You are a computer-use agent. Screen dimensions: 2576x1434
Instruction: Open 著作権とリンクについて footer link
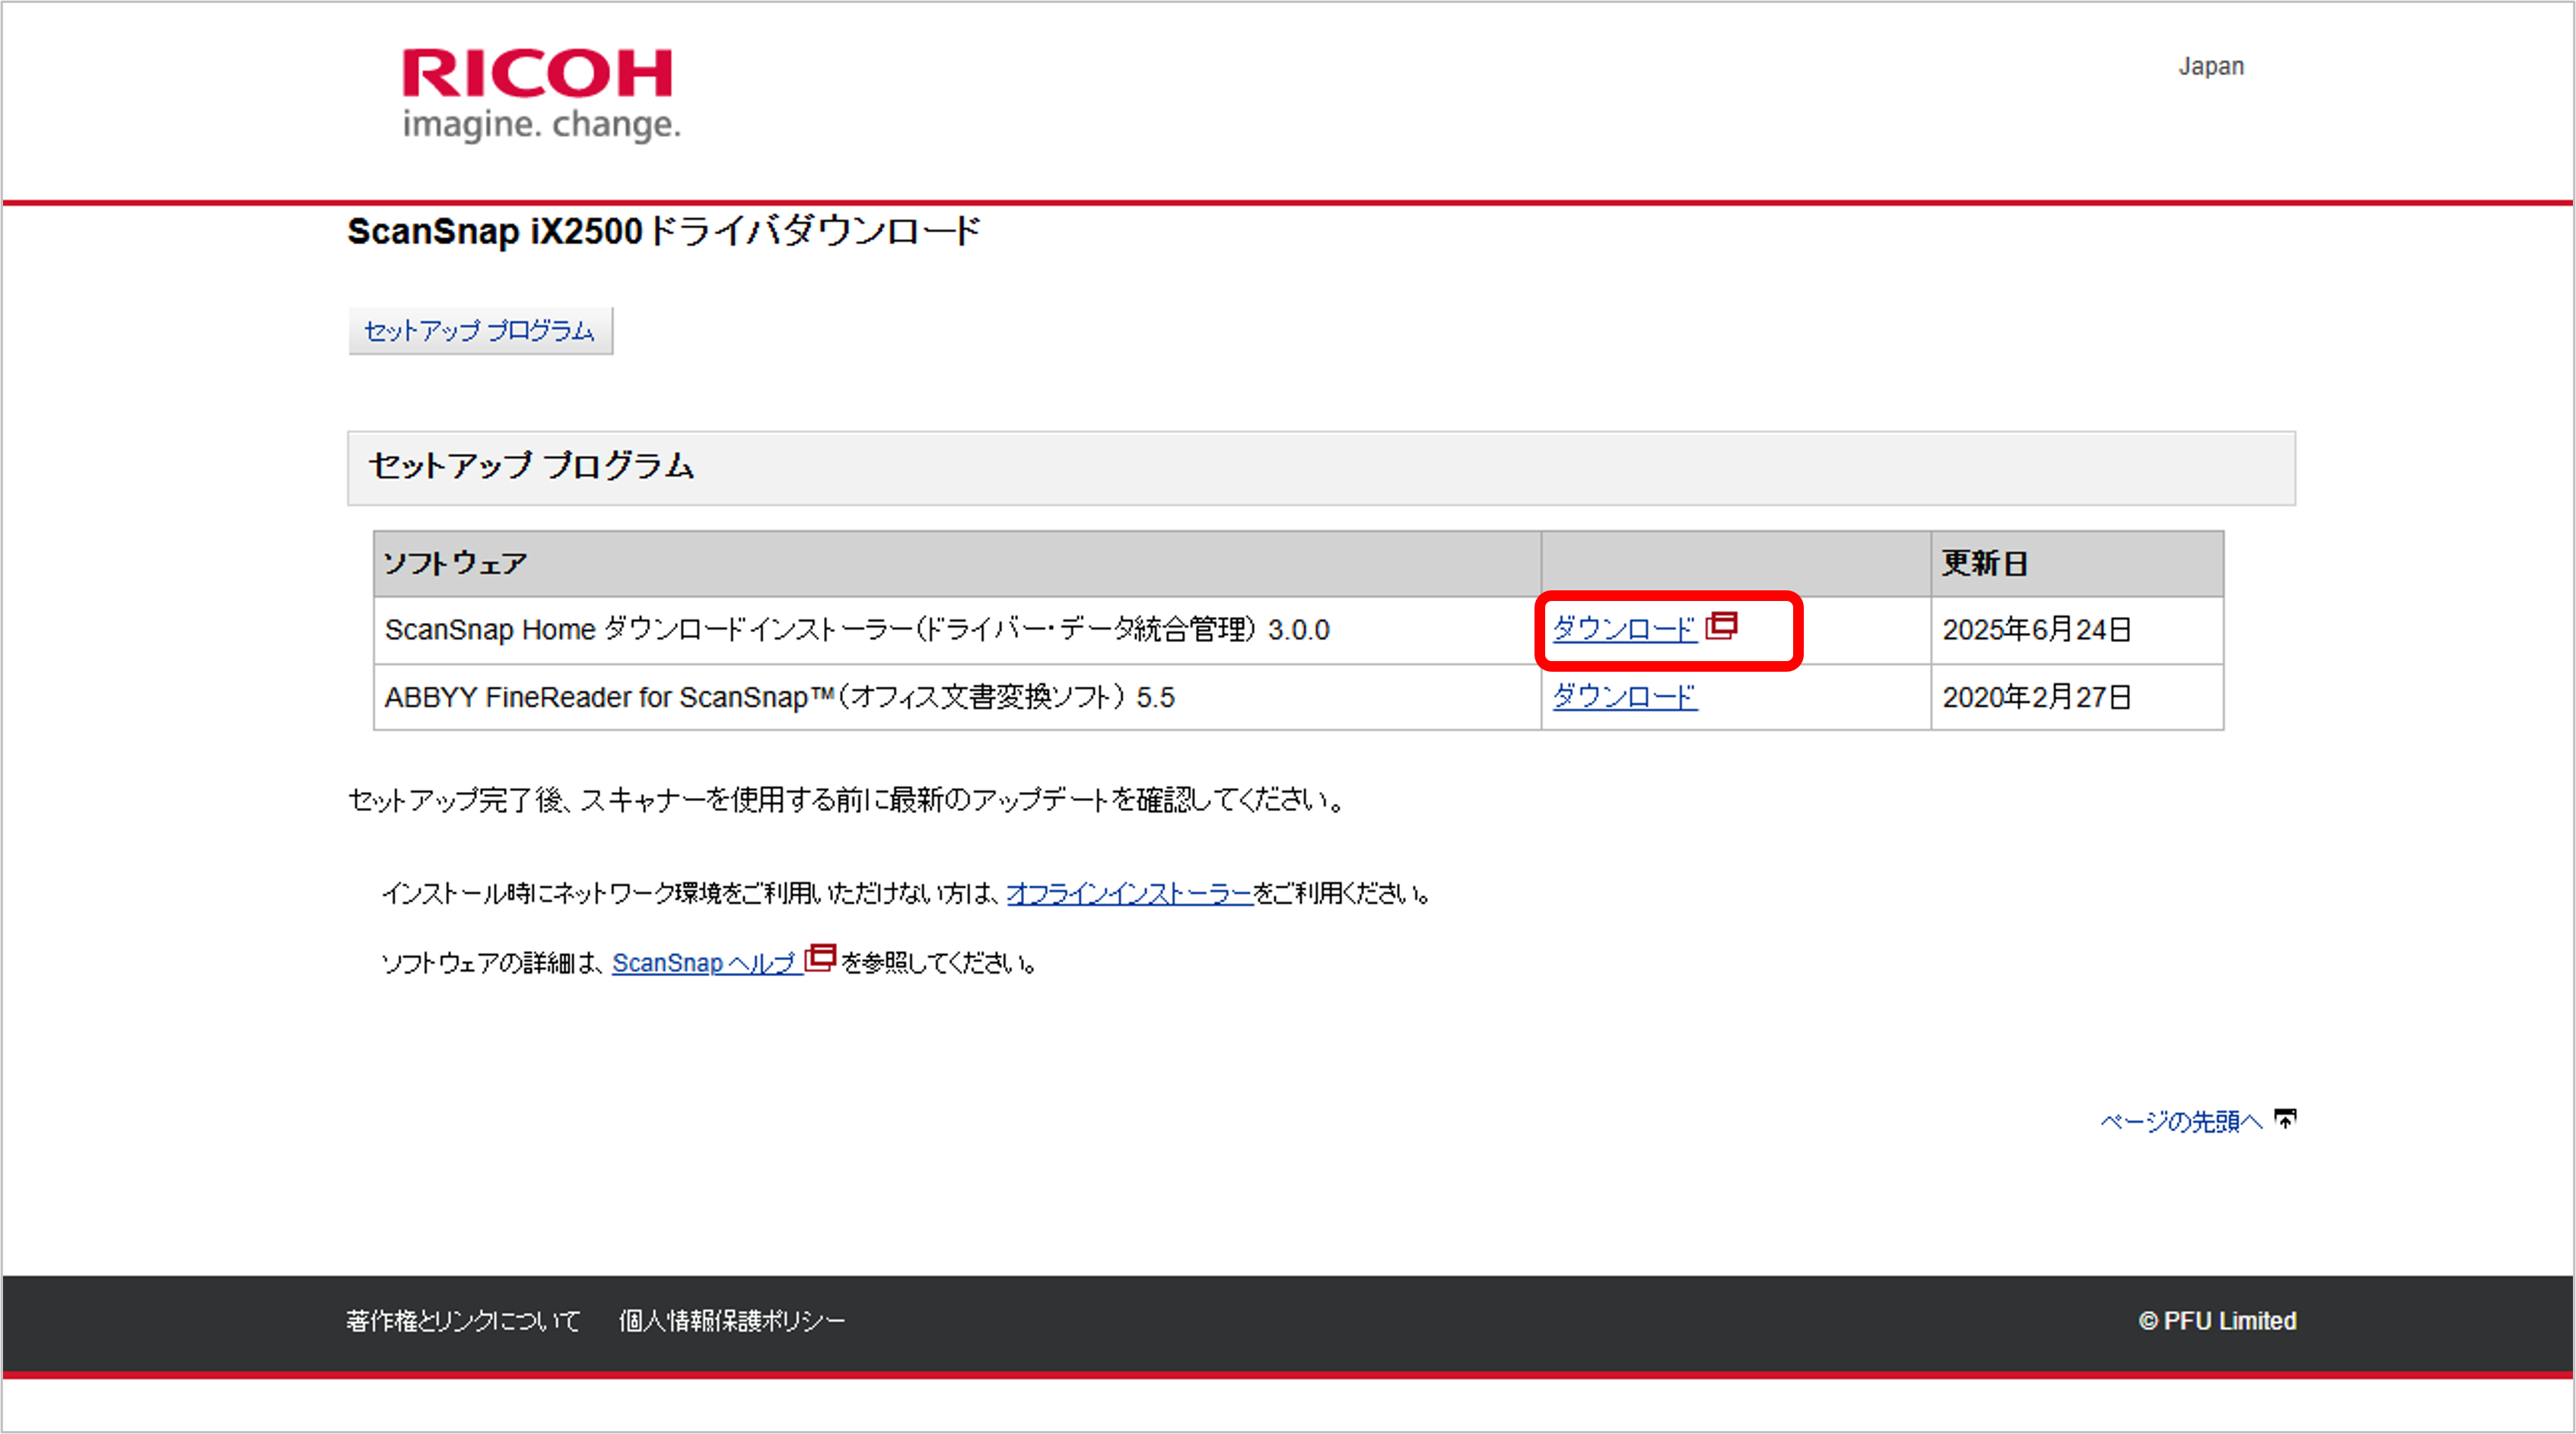pyautogui.click(x=463, y=1321)
